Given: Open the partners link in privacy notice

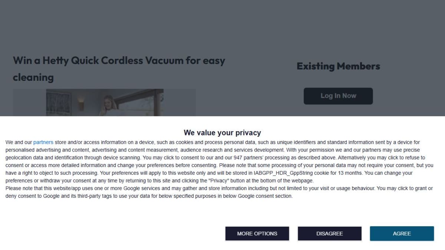Looking at the screenshot, I should (43, 142).
